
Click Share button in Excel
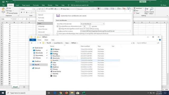[x=163, y=5]
